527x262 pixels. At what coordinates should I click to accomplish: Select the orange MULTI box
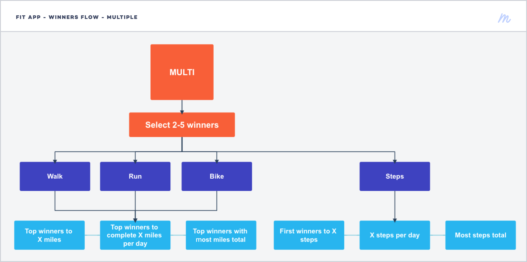coord(182,72)
